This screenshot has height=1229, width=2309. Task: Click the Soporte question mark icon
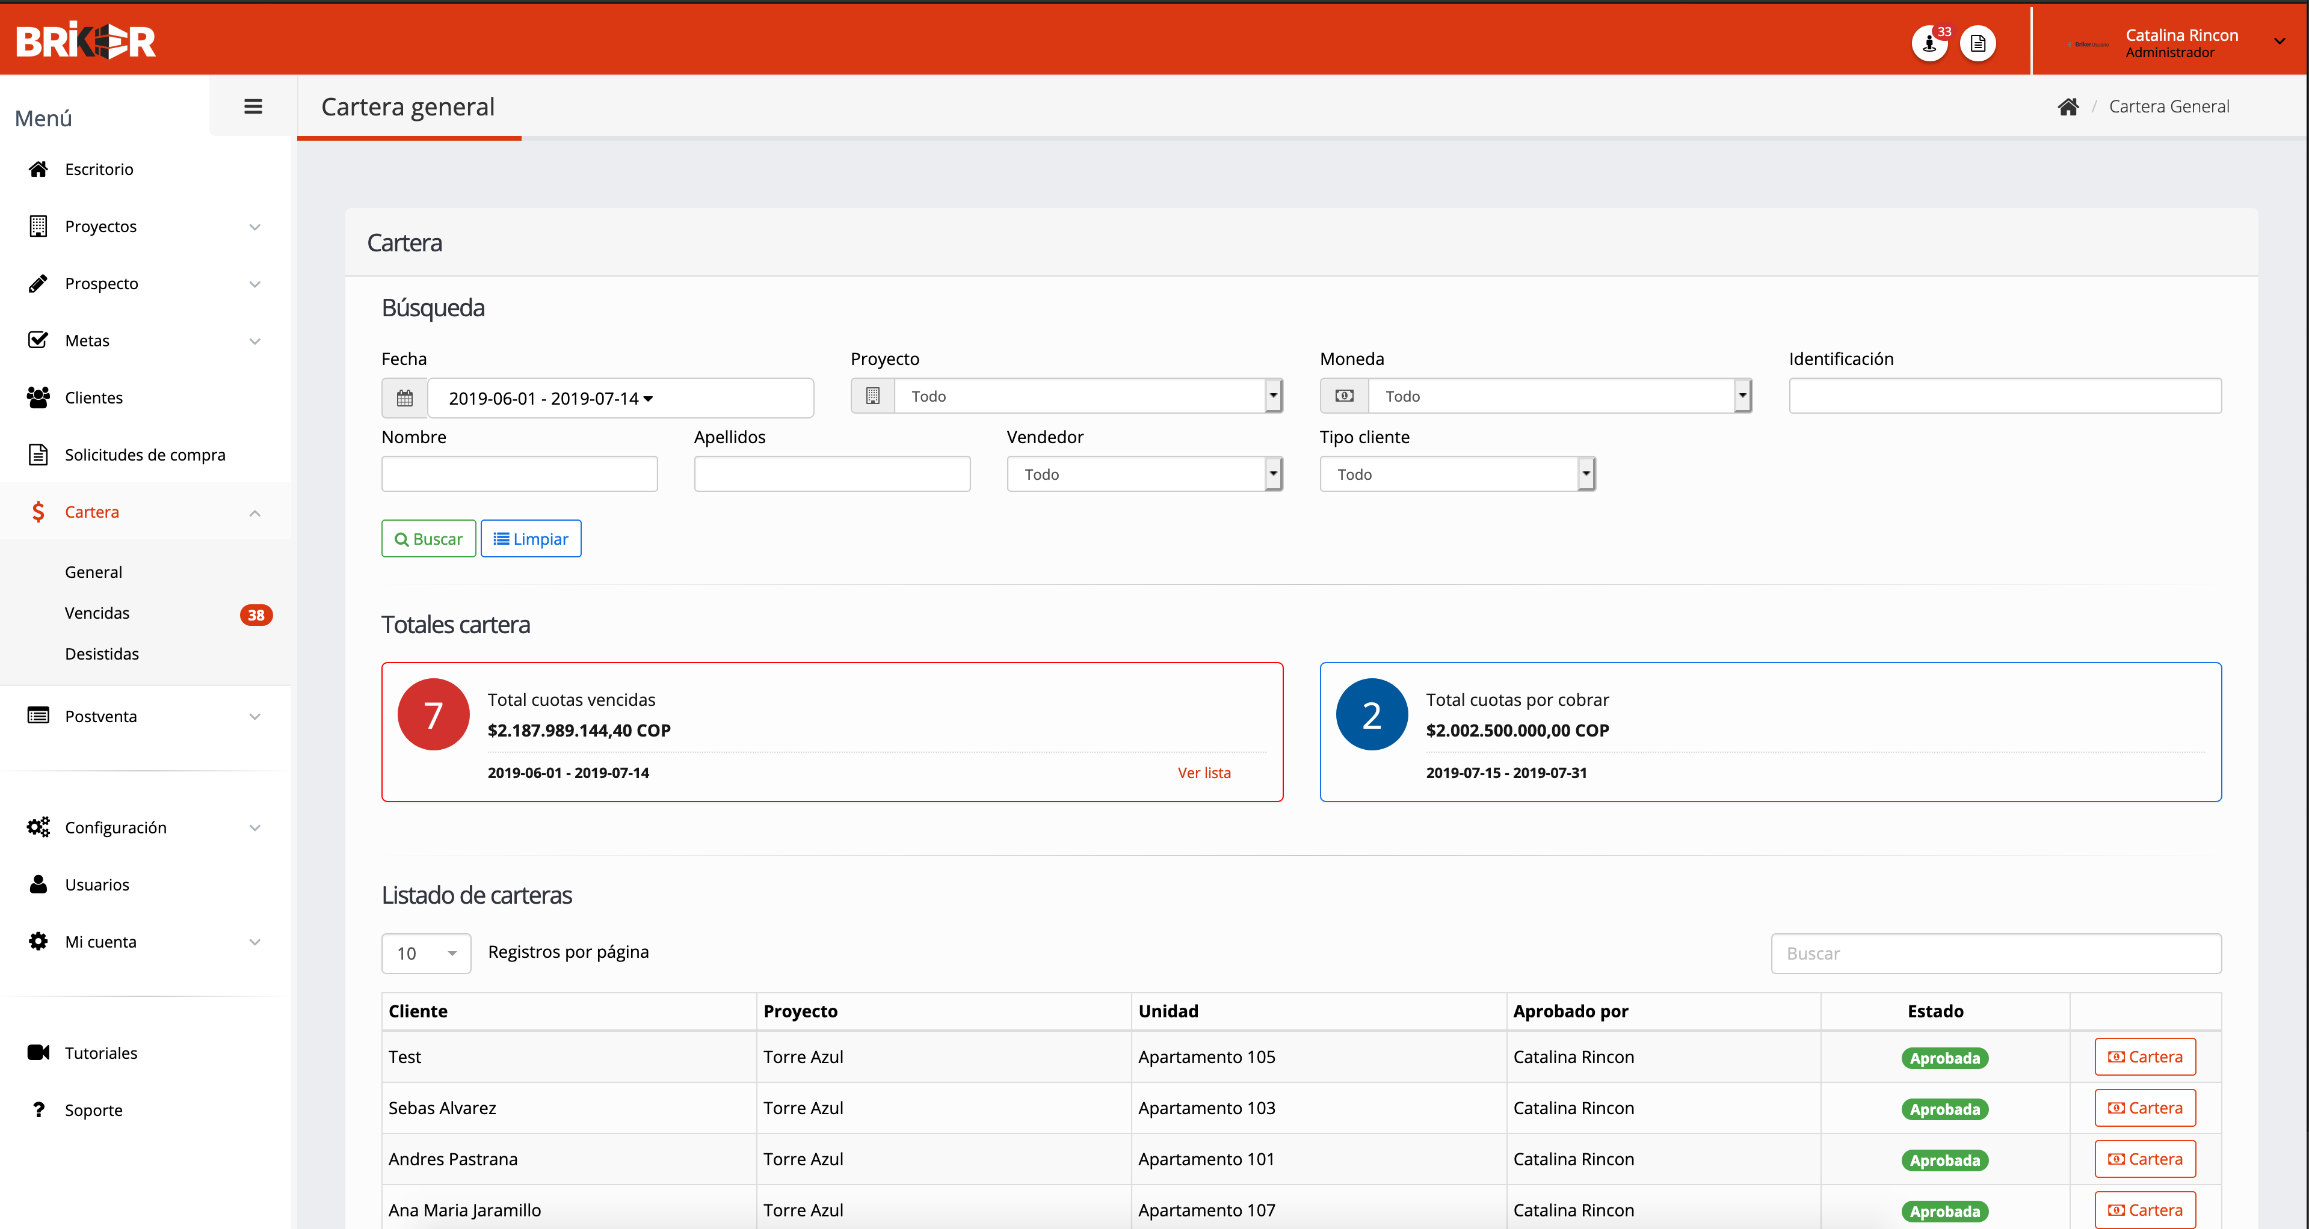38,1110
